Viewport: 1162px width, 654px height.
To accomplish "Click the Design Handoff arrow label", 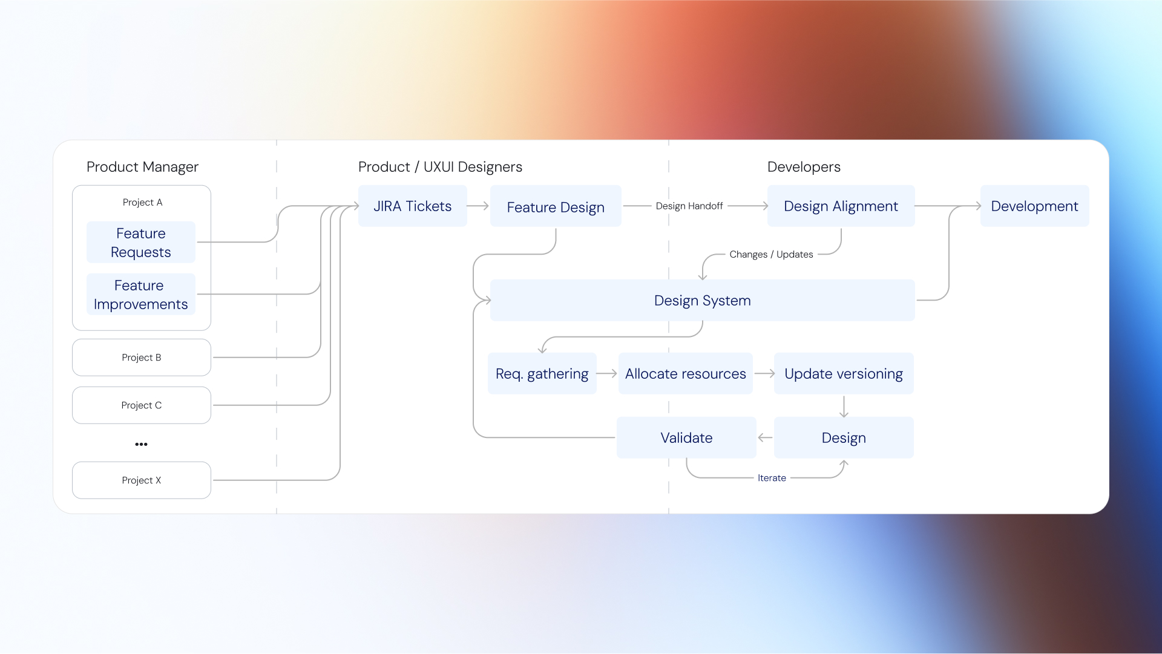I will coord(689,206).
